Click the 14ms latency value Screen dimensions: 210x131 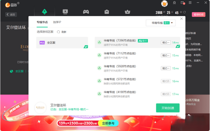[175, 43]
